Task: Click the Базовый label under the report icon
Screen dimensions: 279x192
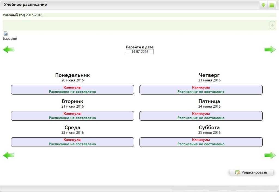Action: tap(10, 39)
